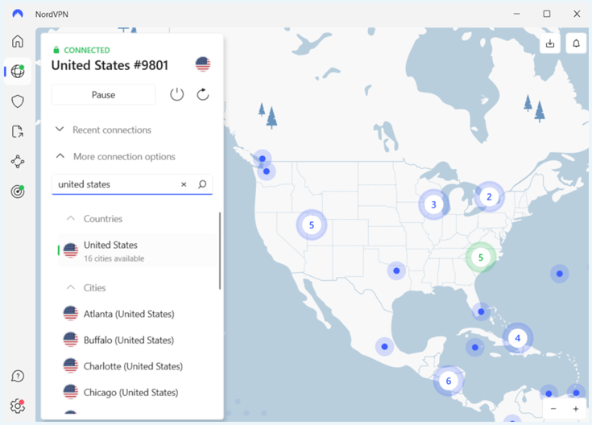The width and height of the screenshot is (592, 425).
Task: Expand Recent connections section
Action: (x=103, y=130)
